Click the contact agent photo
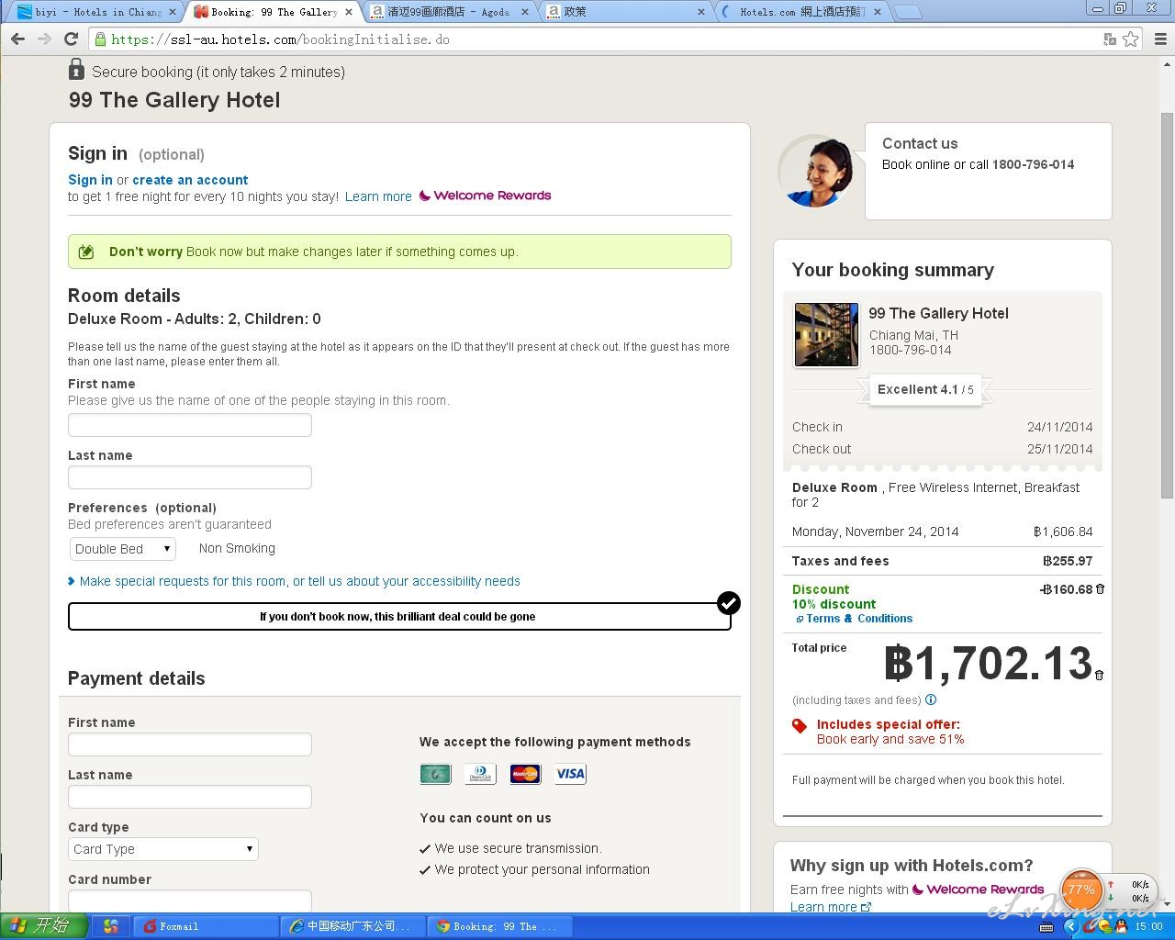 (815, 171)
